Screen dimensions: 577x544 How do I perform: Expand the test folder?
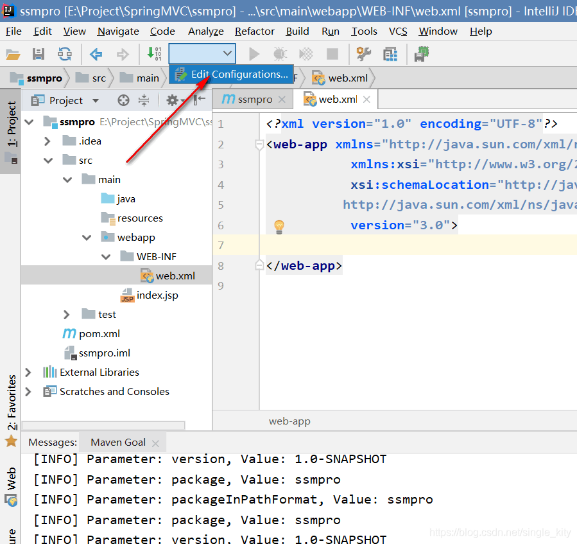[66, 315]
